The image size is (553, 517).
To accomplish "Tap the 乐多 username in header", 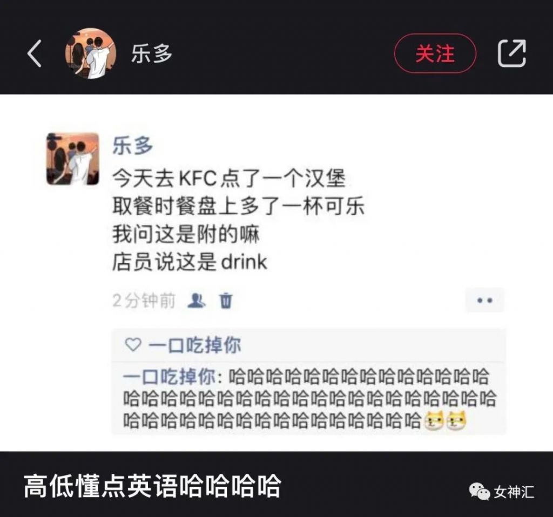I will [152, 54].
